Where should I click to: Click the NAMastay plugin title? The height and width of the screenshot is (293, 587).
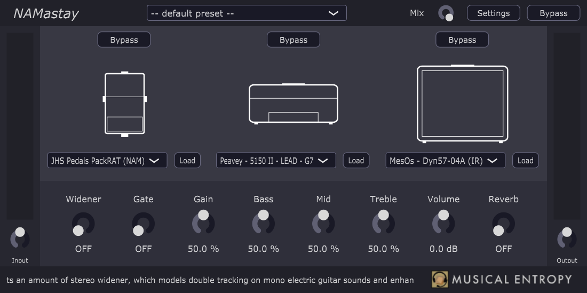46,13
